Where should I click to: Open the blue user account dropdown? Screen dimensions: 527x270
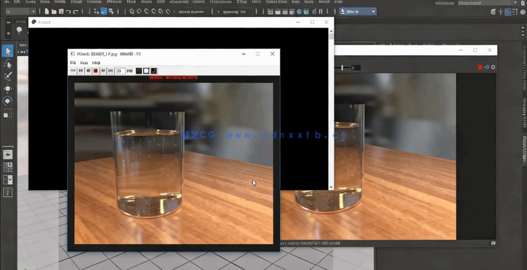[358, 11]
